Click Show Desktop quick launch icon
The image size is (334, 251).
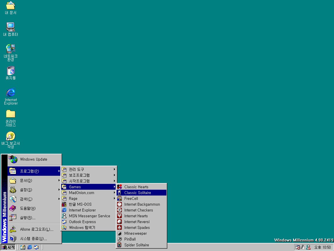click(x=23, y=248)
